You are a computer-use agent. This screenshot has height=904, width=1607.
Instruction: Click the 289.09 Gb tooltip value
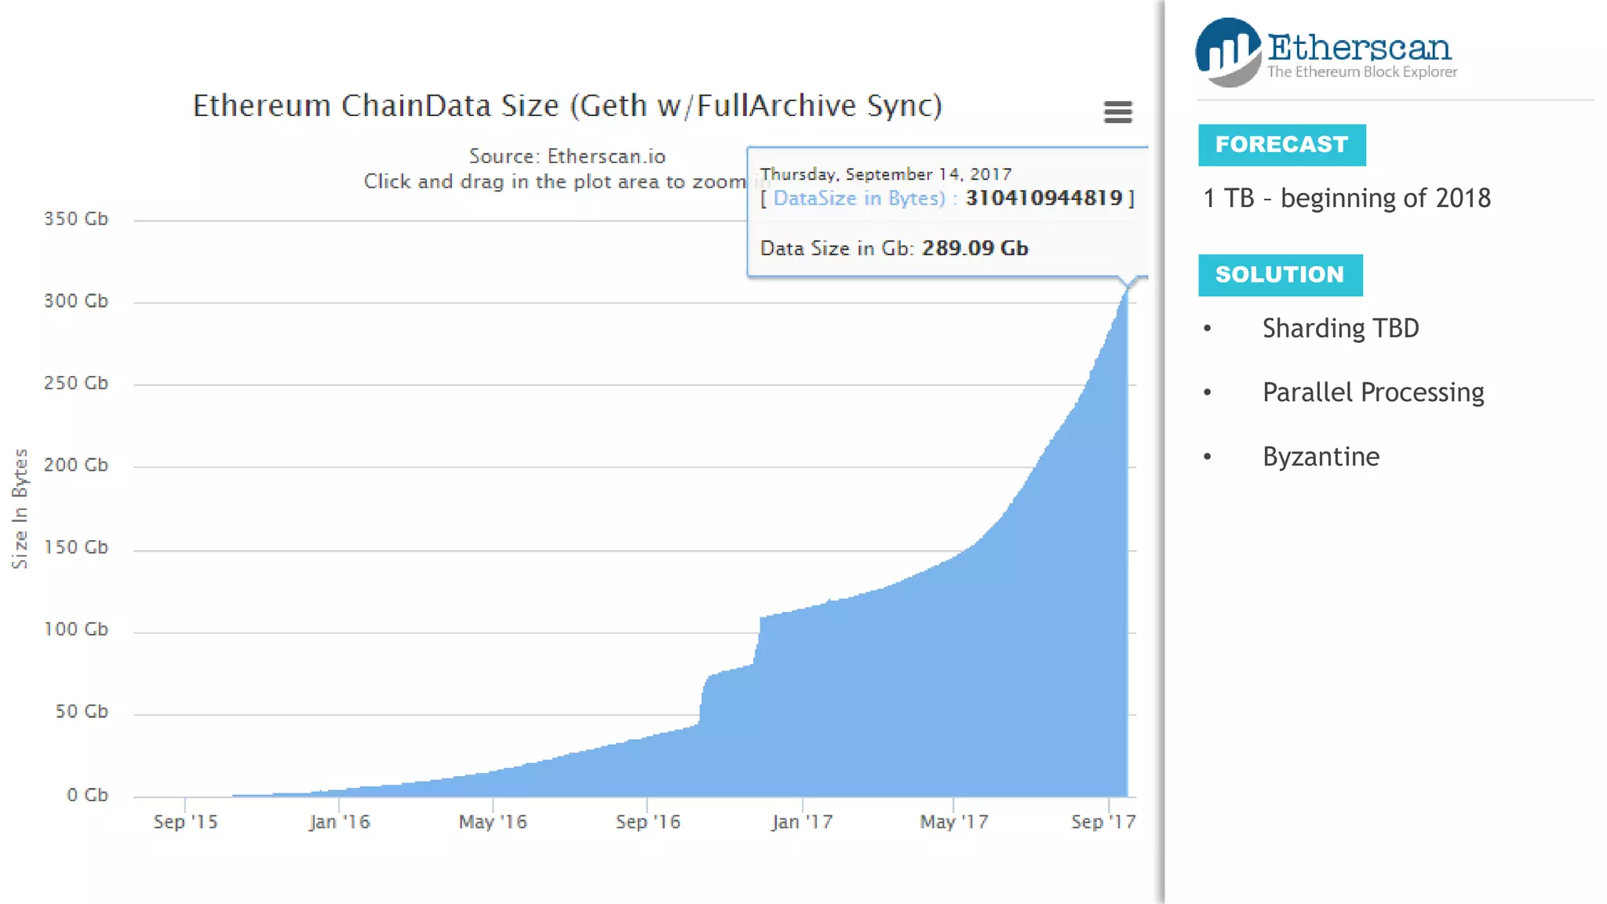point(975,249)
